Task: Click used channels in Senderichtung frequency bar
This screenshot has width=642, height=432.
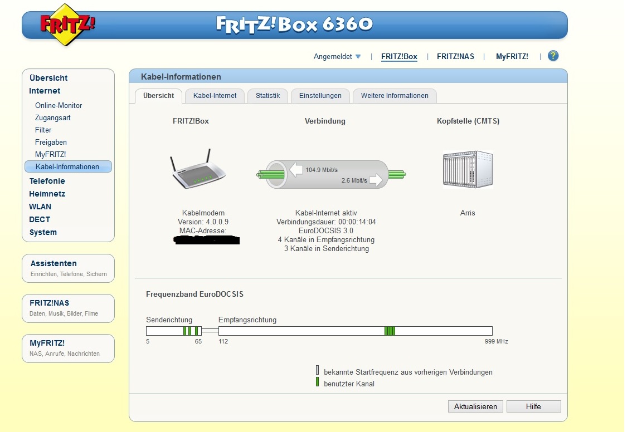Action: click(191, 331)
